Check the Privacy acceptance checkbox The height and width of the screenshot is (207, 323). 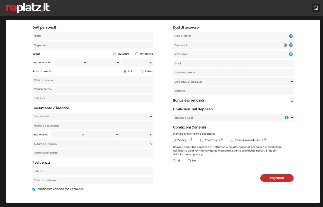tap(174, 140)
